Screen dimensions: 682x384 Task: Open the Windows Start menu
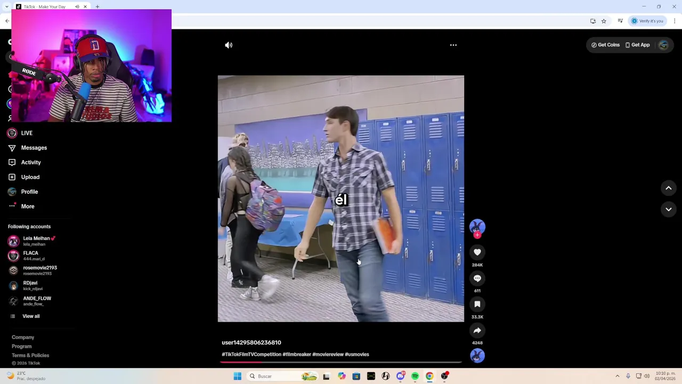pos(238,376)
